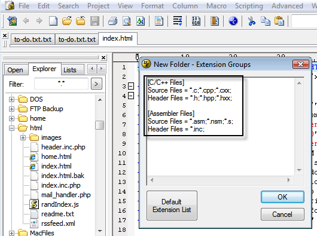Click the project/file view toggle icon
Screen dimensions: 317x236
tap(12, 21)
